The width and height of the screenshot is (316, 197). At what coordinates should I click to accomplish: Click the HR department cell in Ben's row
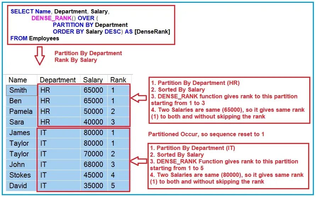coord(59,101)
